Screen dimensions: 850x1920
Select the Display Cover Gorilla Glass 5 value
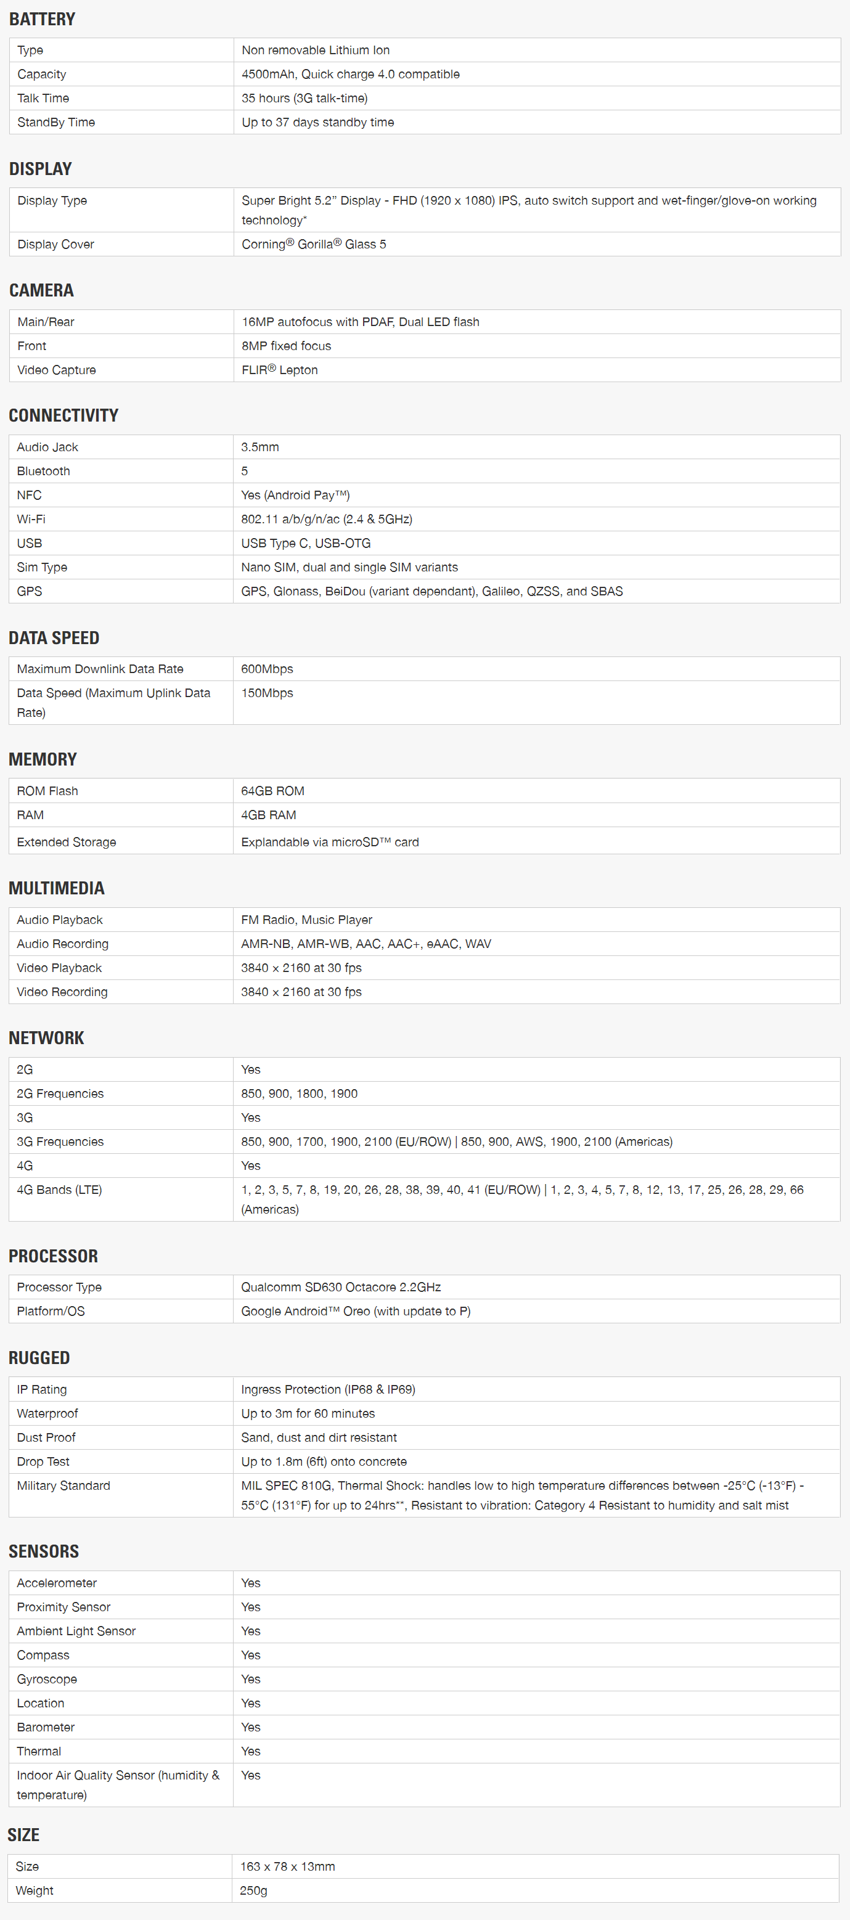[x=314, y=243]
